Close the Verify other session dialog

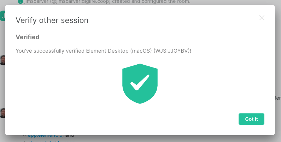pos(262,18)
